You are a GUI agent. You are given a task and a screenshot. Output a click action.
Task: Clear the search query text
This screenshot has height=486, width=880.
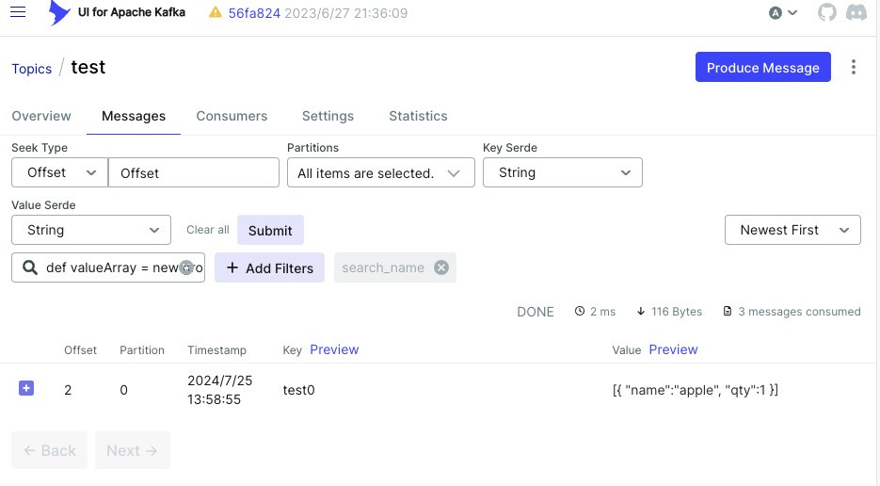pos(186,267)
